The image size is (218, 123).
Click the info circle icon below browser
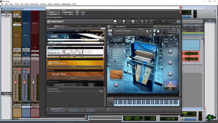108,110
